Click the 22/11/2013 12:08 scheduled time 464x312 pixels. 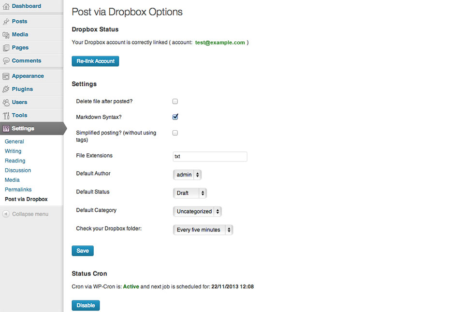tap(232, 286)
